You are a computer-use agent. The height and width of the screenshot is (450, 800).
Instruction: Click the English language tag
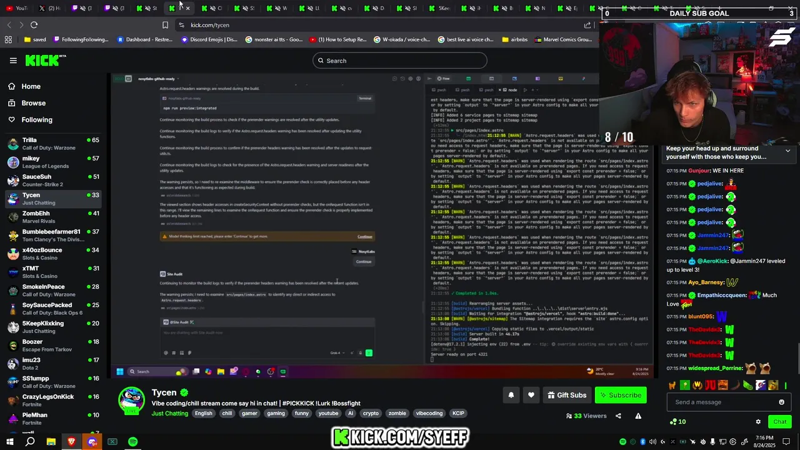point(203,413)
